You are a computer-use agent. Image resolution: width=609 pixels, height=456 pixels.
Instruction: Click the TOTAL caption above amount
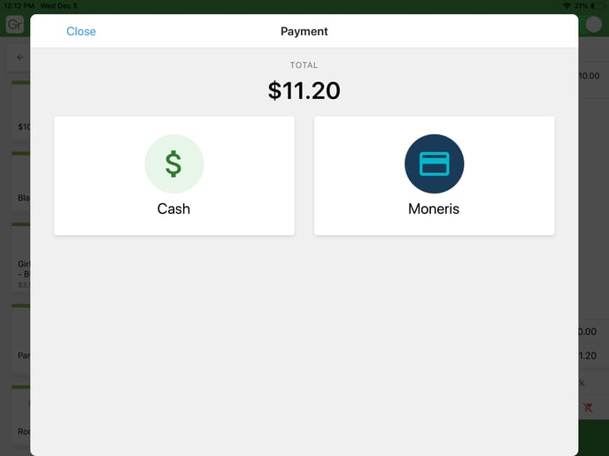tap(304, 65)
